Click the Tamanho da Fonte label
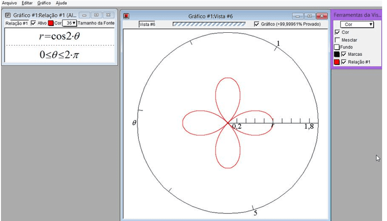The image size is (387, 221). pos(96,23)
